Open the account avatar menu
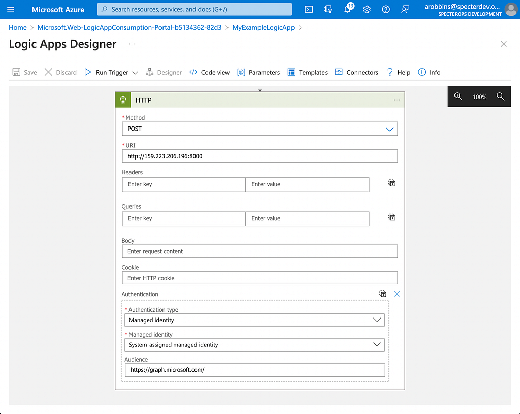Image resolution: width=520 pixels, height=414 pixels. tap(512, 9)
